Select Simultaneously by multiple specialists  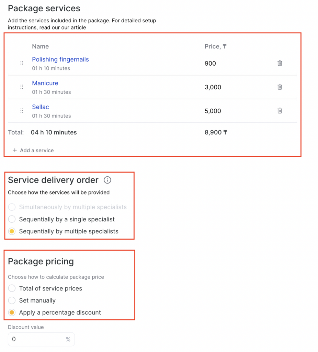click(x=12, y=207)
